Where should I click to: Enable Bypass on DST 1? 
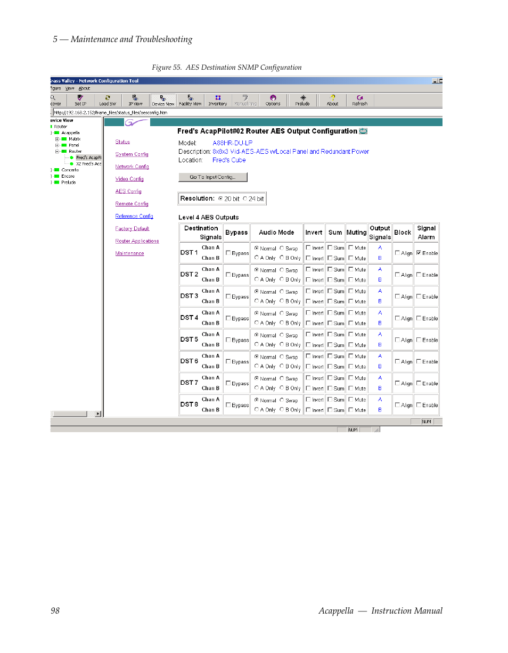227,253
